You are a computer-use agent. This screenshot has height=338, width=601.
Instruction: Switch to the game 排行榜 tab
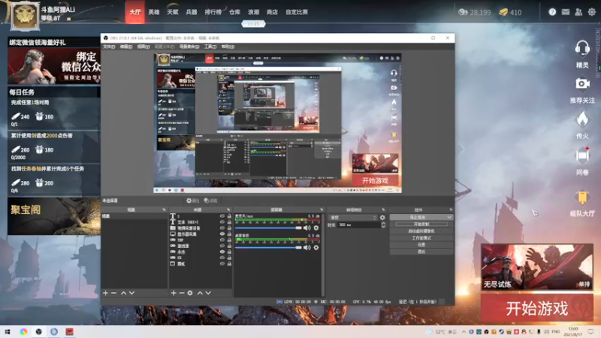(x=213, y=12)
